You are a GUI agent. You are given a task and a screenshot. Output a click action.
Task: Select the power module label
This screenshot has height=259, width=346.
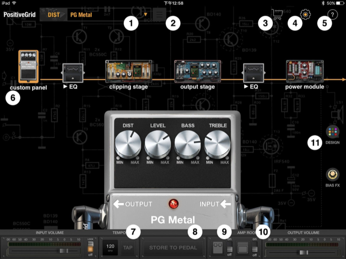tap(305, 87)
